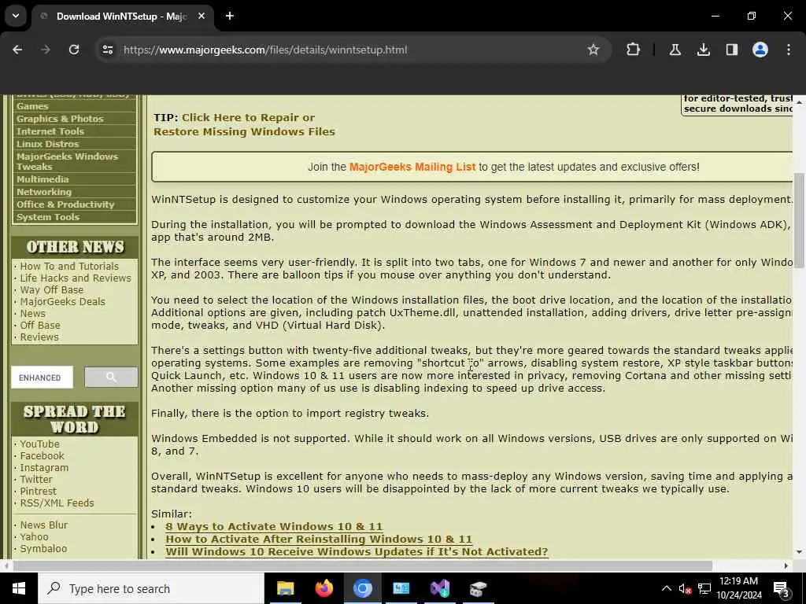Open Visual Studio from the taskbar
The height and width of the screenshot is (604, 806).
pos(440,588)
